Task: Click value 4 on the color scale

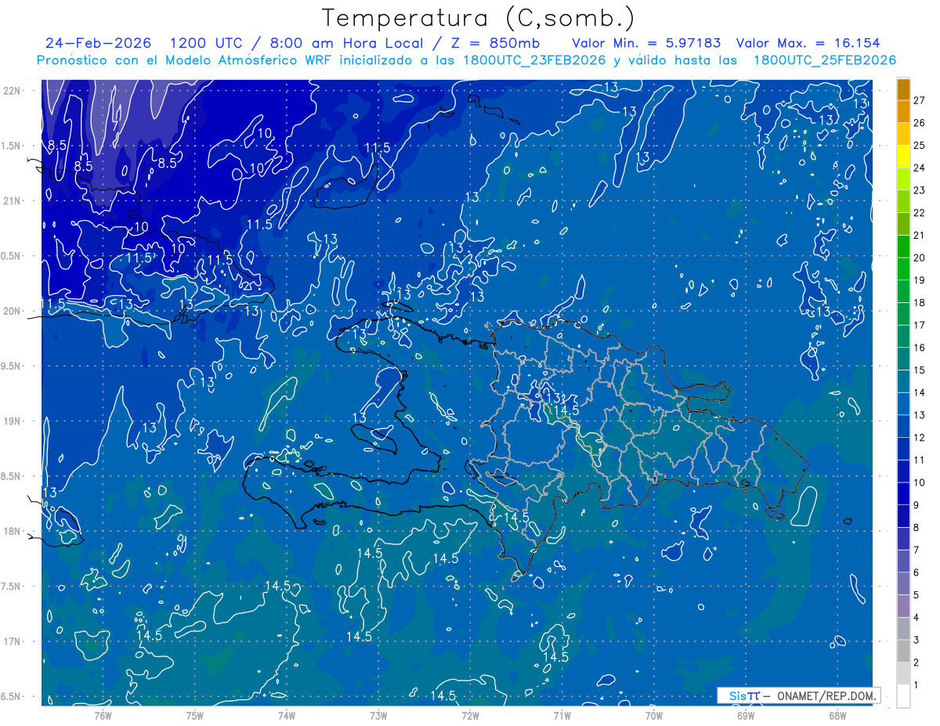Action: tap(917, 617)
